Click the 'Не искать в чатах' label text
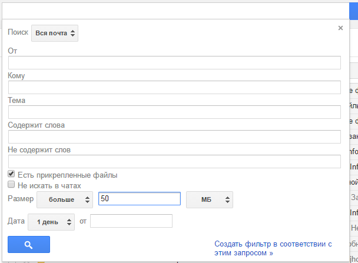The width and height of the screenshot is (358, 263). point(53,185)
